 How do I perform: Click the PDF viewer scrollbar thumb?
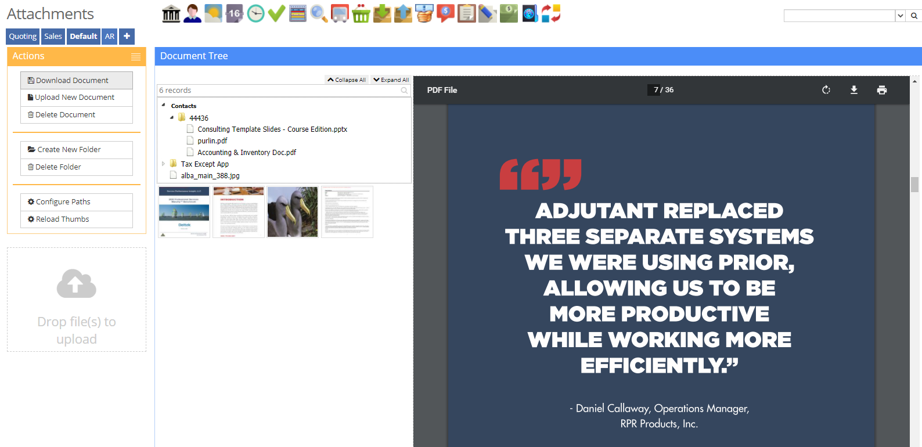(914, 185)
